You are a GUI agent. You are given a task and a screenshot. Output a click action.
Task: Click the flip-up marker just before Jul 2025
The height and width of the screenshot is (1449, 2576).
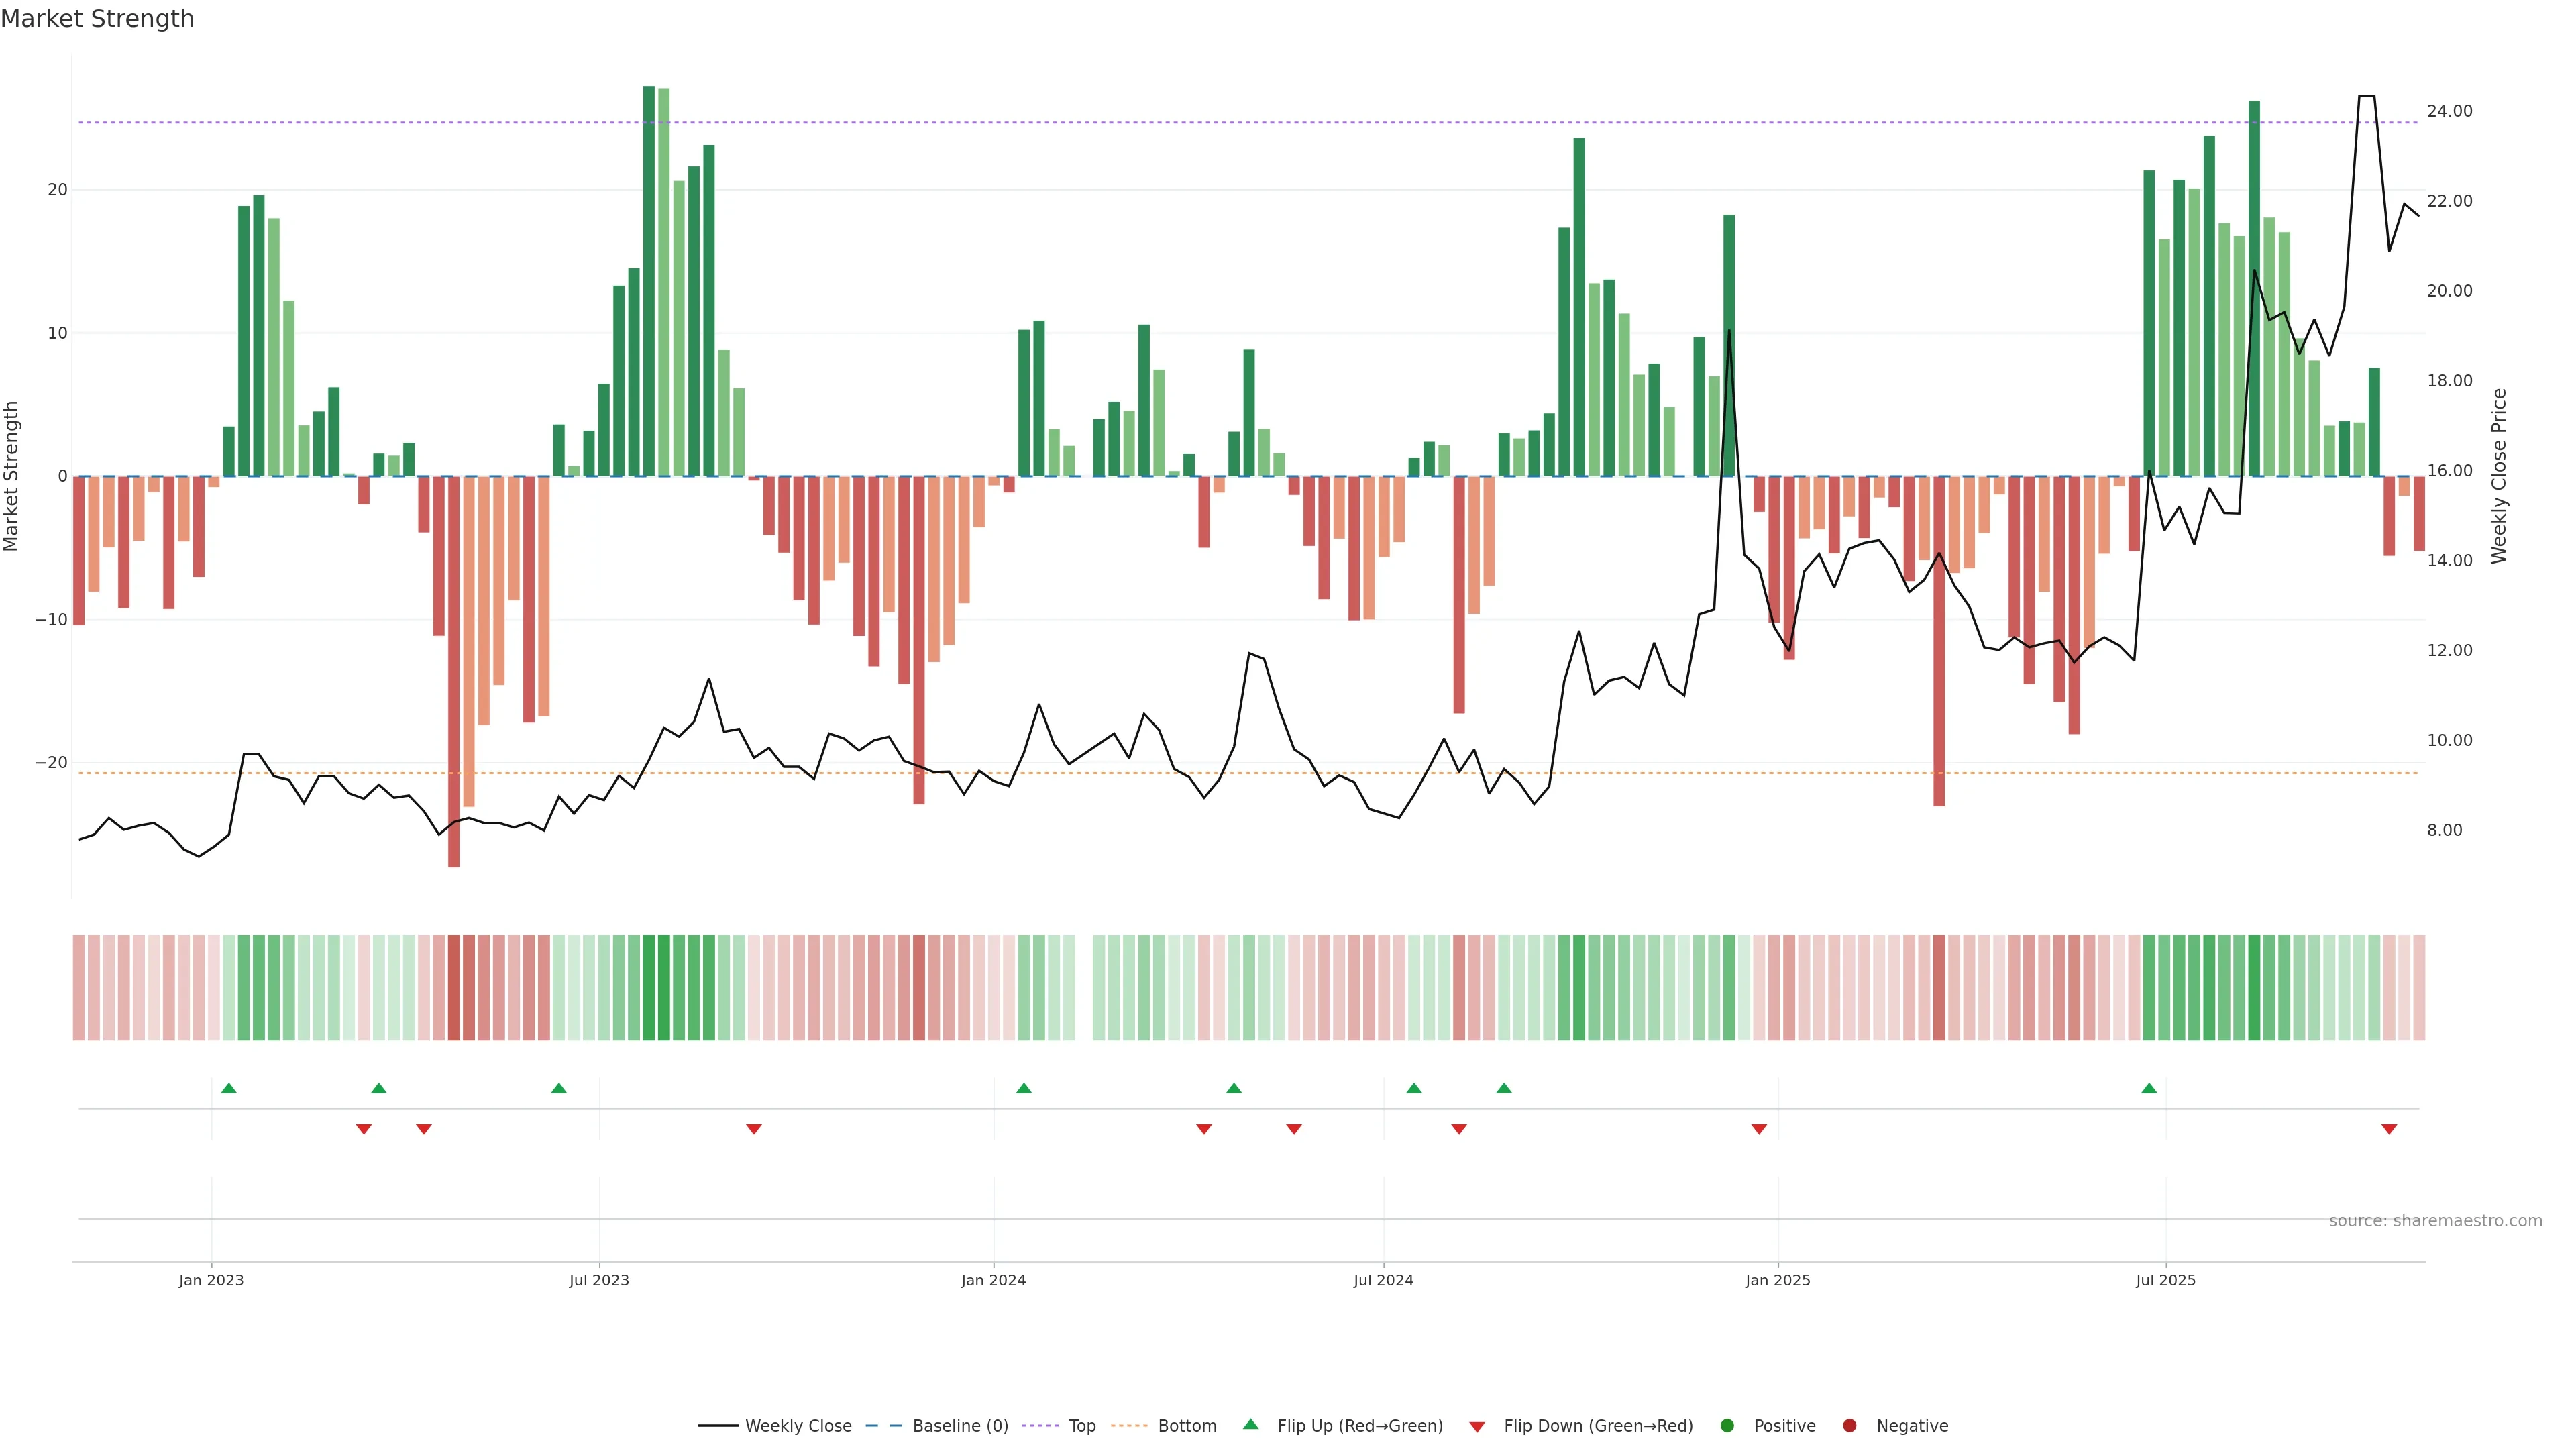point(2149,1088)
